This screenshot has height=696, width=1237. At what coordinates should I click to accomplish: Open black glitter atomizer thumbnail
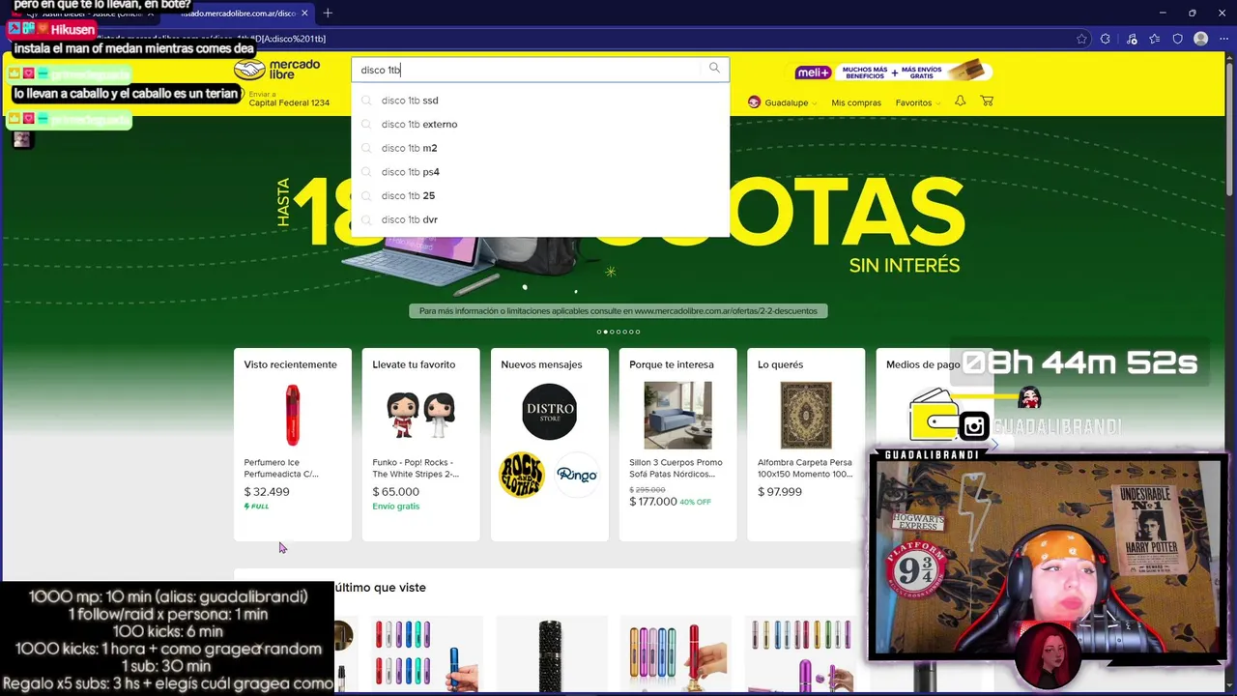pos(550,654)
